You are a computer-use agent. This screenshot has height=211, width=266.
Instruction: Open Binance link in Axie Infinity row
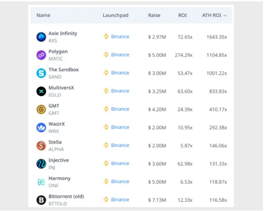click(120, 37)
